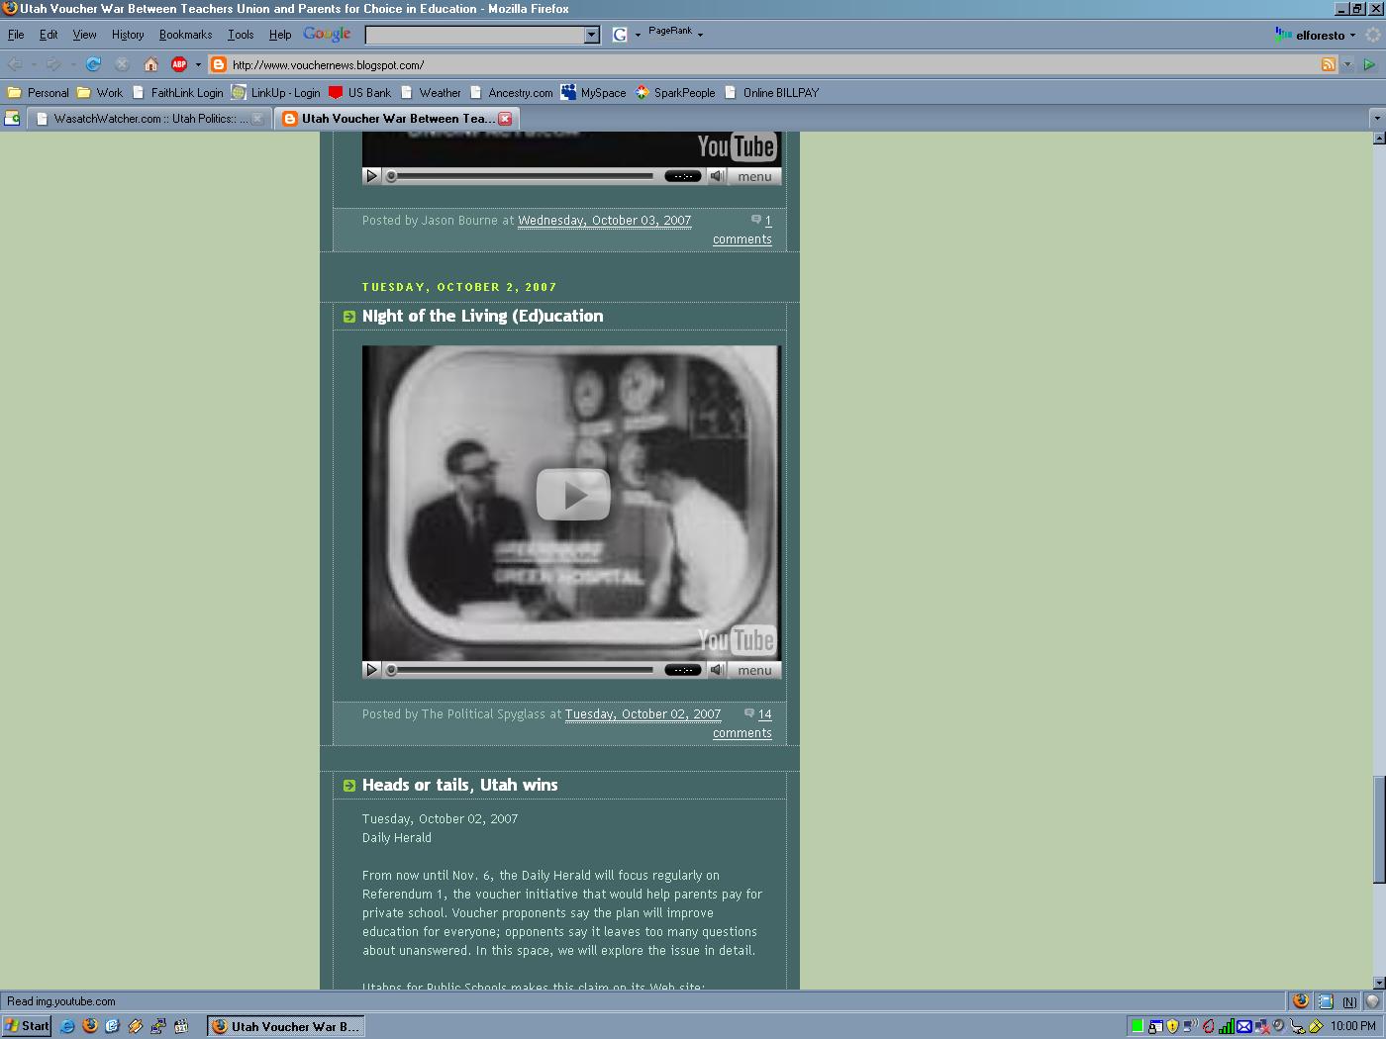1386x1039 pixels.
Task: Mute the Night of the Living video
Action: [718, 670]
